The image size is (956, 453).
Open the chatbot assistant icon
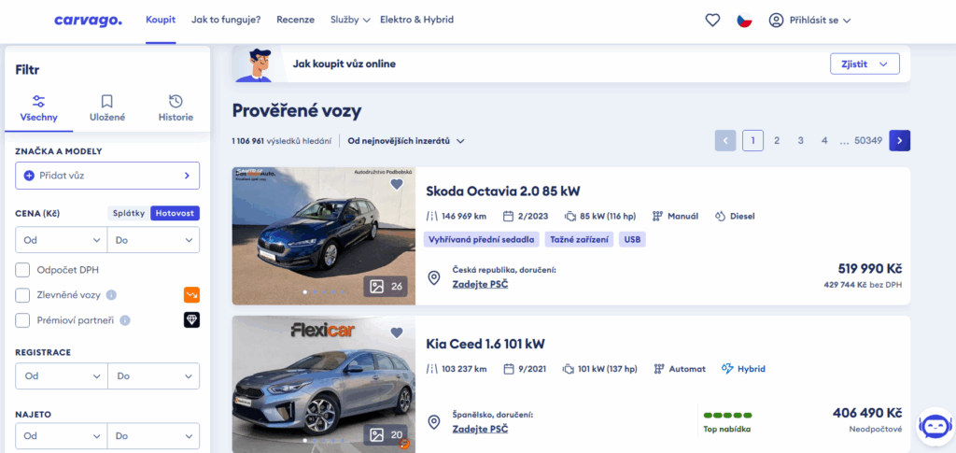tap(935, 426)
